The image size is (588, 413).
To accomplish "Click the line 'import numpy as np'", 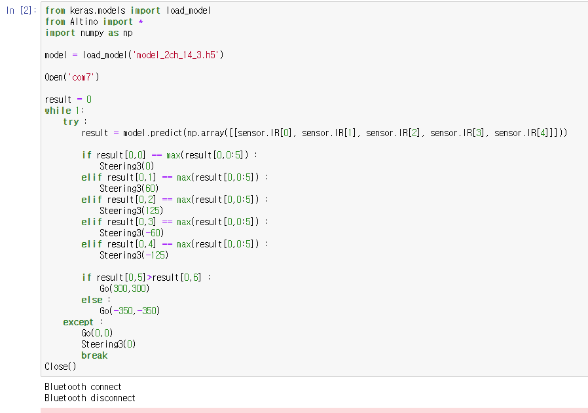I will [88, 33].
